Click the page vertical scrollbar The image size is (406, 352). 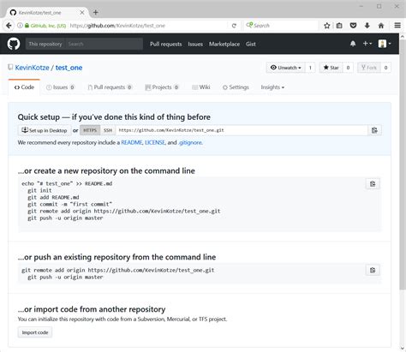coord(403,165)
